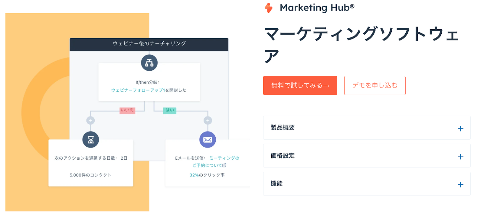Click the はい branch label
Screen dimensions: 484x223
[x=170, y=110]
